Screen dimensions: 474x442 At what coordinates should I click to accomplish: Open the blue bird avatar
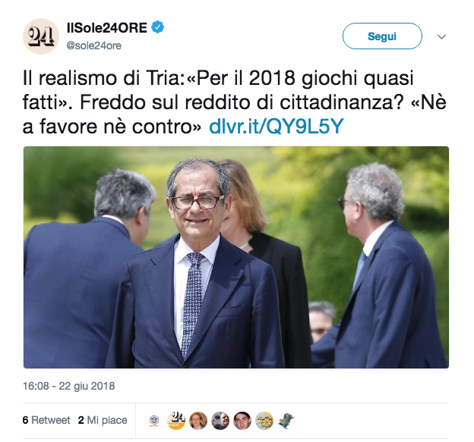click(x=286, y=420)
